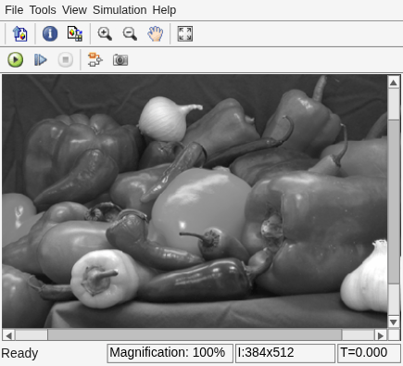Viewport: 403px width, 366px height.
Task: Click the Export to Image Tool icon
Action: (19, 33)
